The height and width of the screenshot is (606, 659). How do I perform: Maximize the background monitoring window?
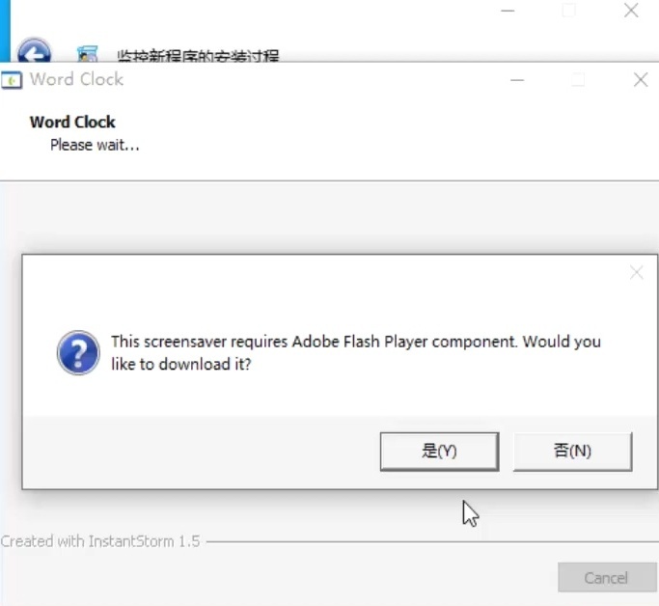coord(569,11)
